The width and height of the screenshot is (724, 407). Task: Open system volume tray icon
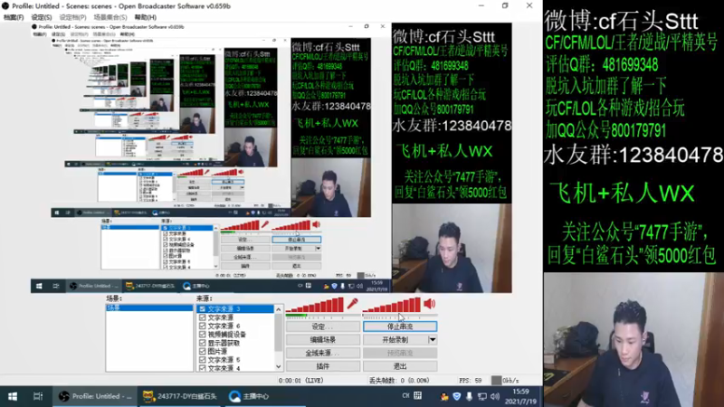pos(495,396)
